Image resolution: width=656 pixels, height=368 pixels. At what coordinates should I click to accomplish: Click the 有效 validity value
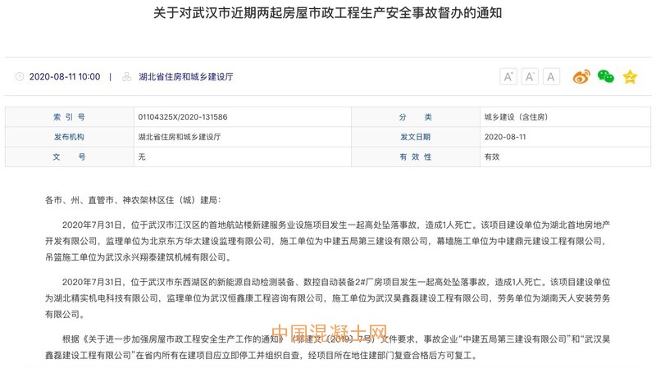(x=492, y=157)
